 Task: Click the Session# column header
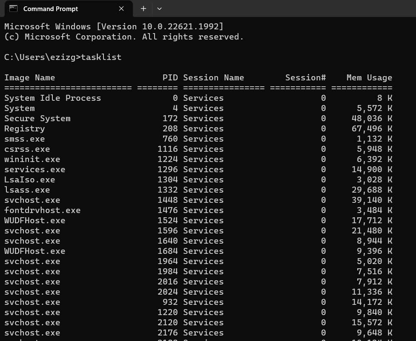pos(305,77)
